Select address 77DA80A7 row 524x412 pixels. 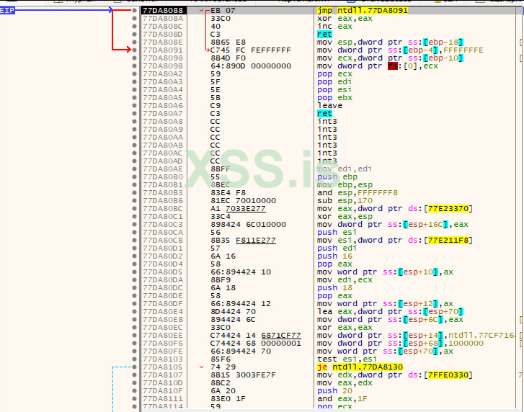click(163, 114)
